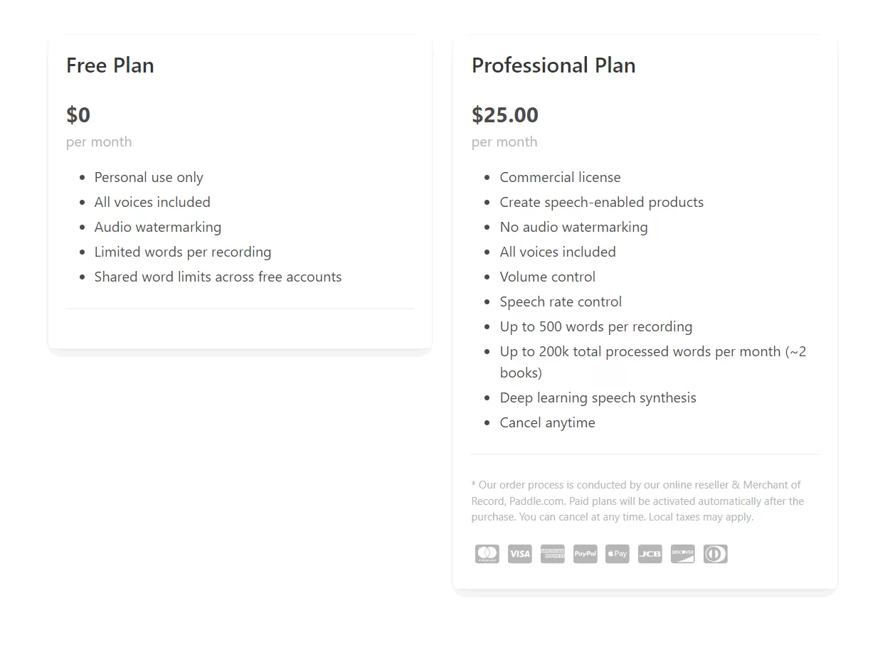Click the Apple Pay icon
This screenshot has width=885, height=662.
tap(618, 554)
